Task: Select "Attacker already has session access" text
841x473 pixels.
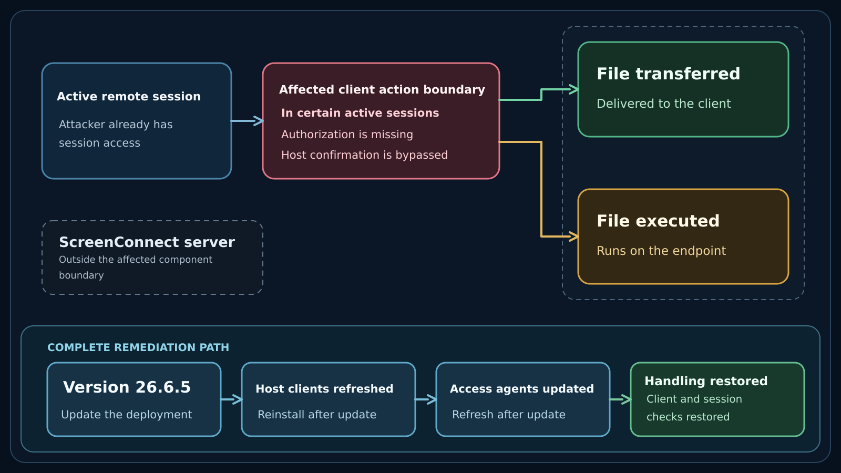Action: coord(116,133)
